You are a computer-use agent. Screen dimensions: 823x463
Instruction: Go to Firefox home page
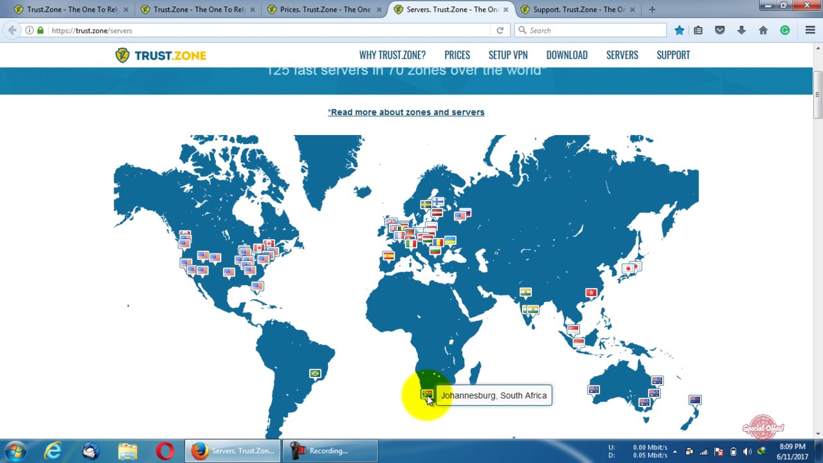click(763, 30)
